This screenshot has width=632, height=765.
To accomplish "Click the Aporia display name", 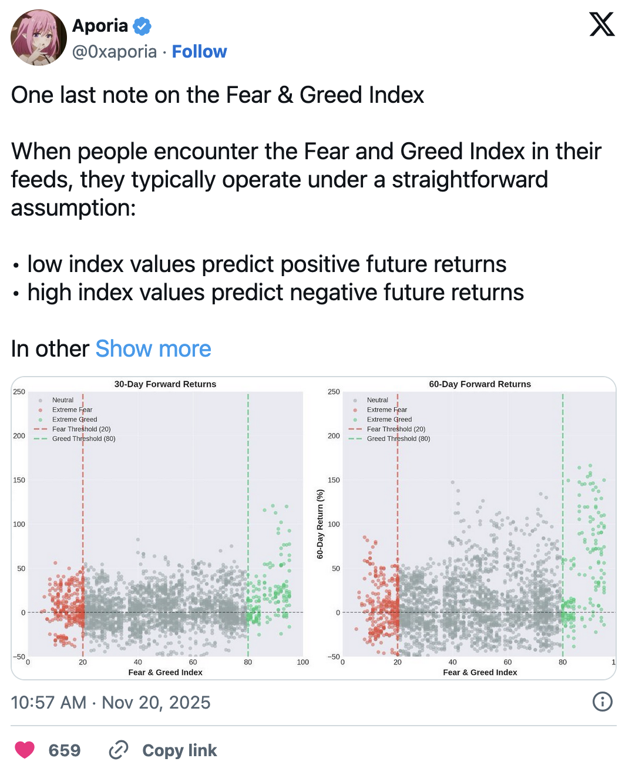I will 100,26.
